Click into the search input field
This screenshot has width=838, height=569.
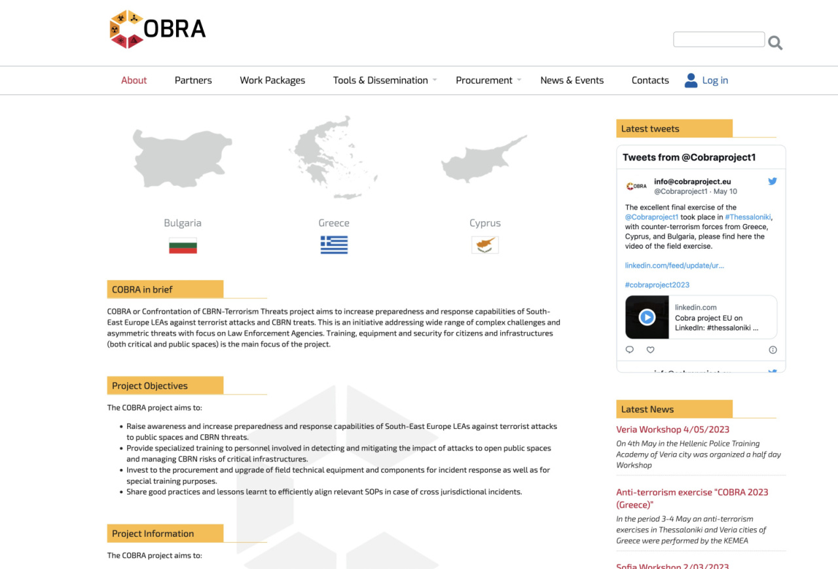pos(719,39)
